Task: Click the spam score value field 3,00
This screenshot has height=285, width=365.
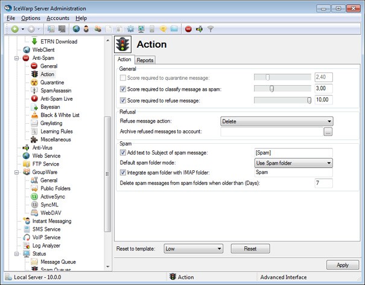Action: click(x=323, y=89)
